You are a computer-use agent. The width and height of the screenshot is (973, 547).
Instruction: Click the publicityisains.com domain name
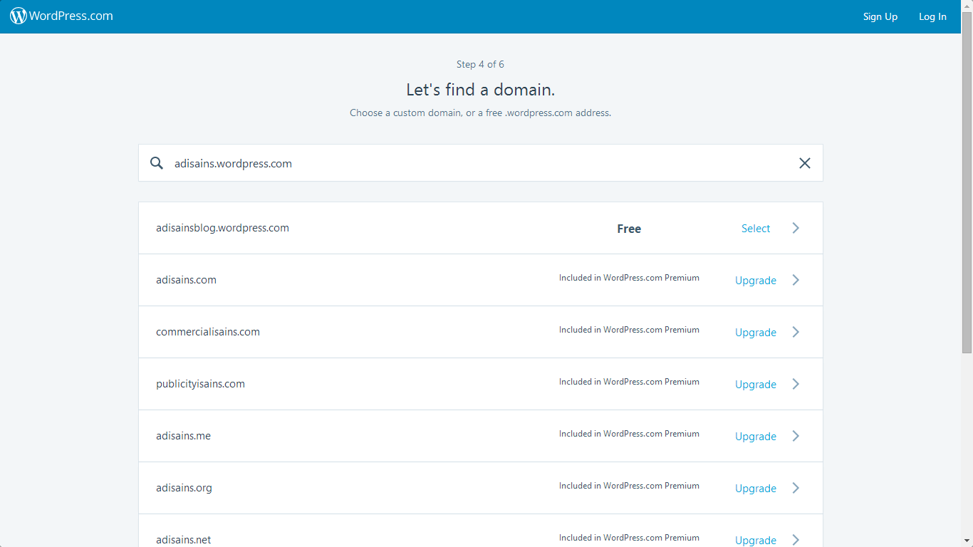pyautogui.click(x=200, y=384)
